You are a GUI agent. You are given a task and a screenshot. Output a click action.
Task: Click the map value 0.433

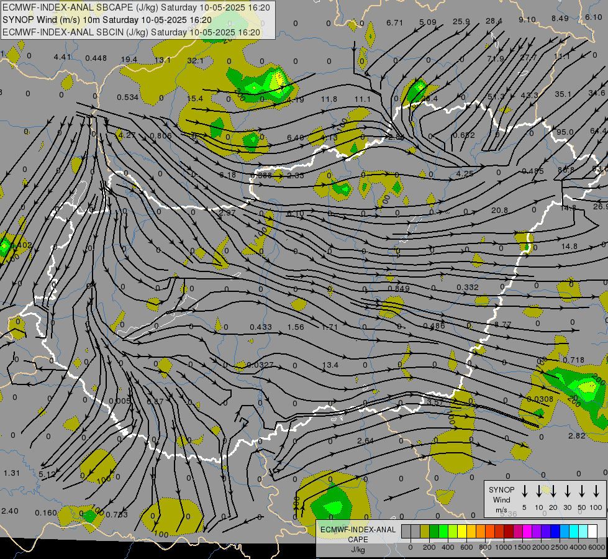261,327
